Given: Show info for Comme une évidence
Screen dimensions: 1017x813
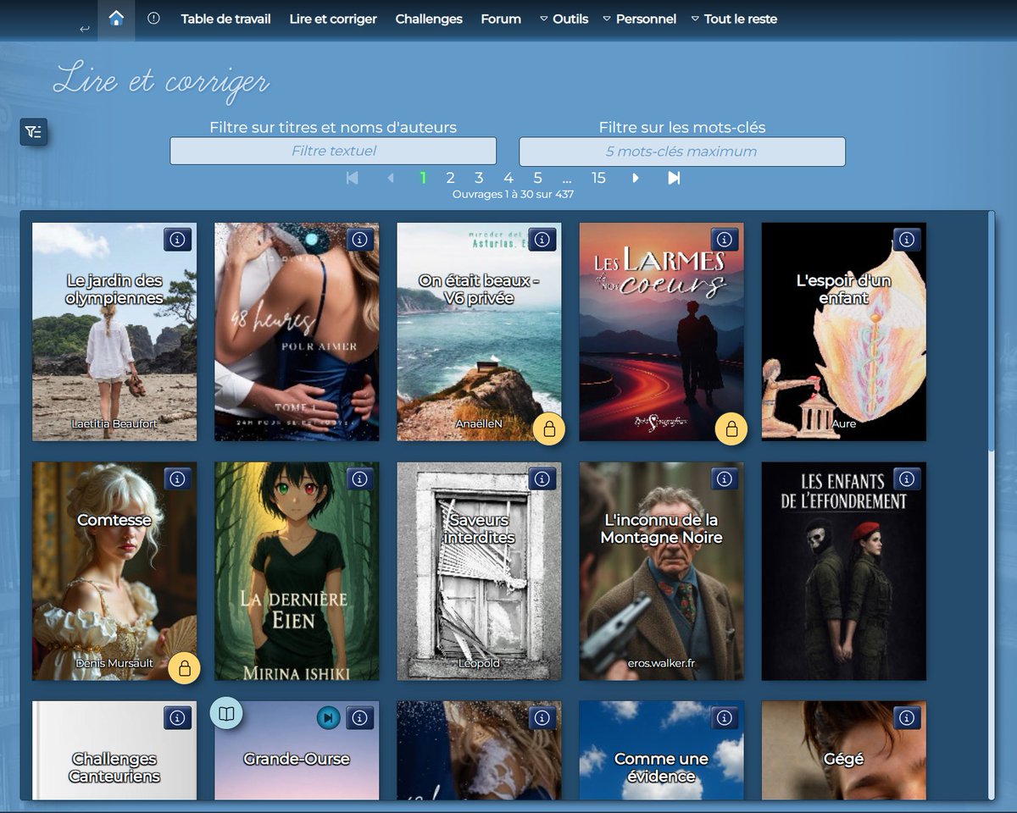Looking at the screenshot, I should tap(725, 718).
